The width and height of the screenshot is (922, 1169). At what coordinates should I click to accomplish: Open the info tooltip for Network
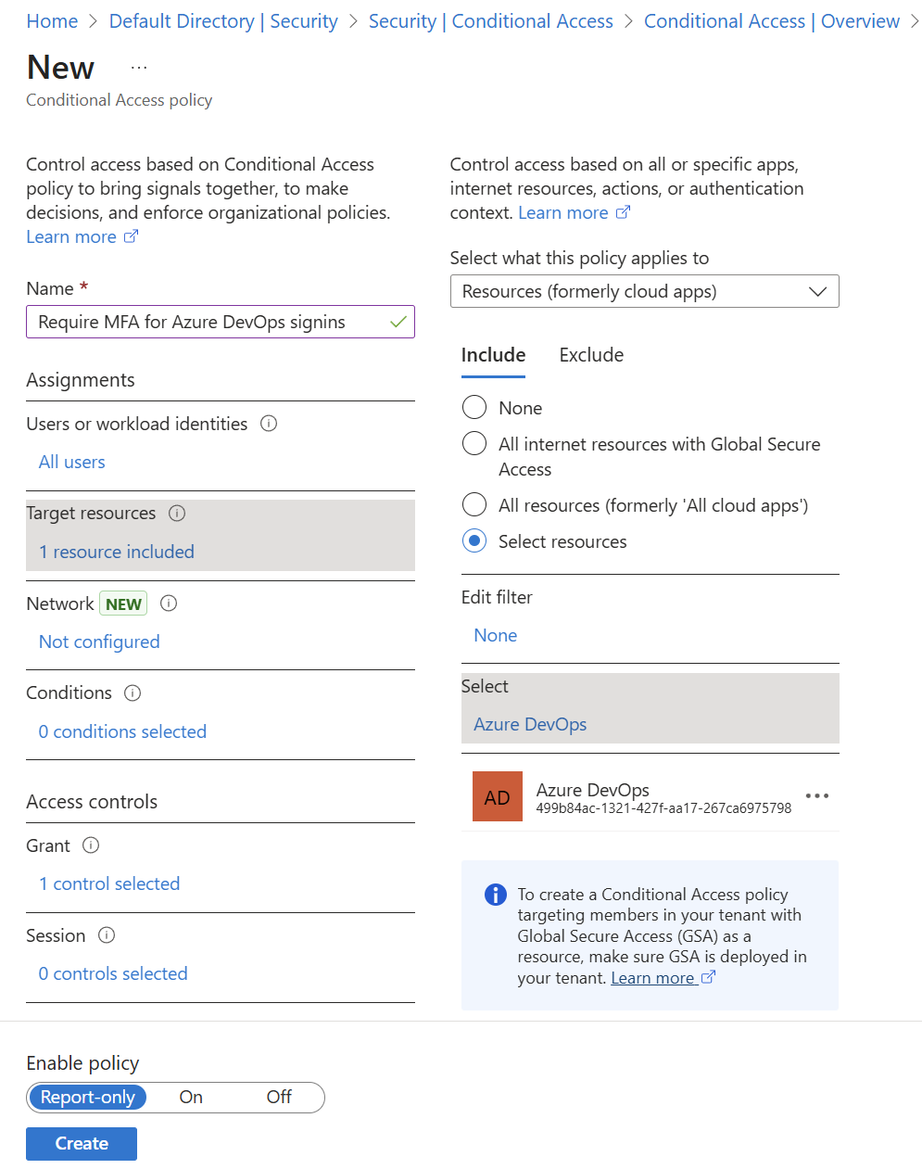point(169,604)
